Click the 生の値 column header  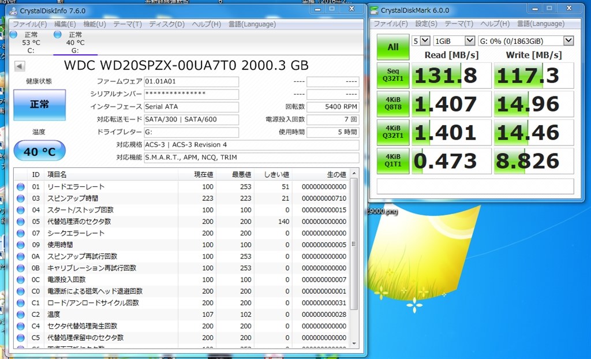click(x=320, y=175)
